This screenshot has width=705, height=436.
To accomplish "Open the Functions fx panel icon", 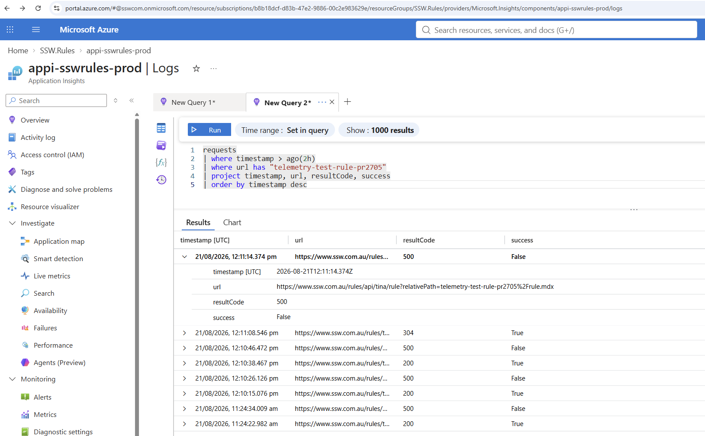I will coord(161,162).
